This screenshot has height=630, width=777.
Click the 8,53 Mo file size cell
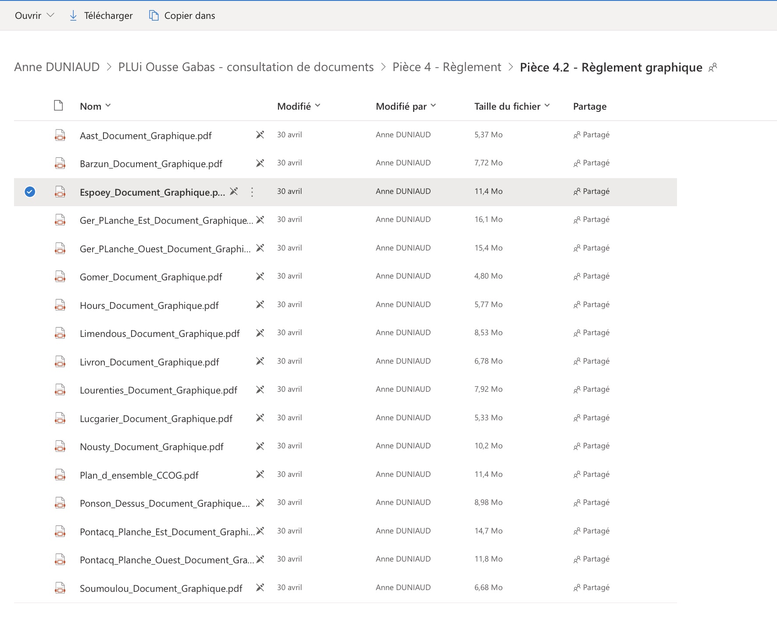[488, 333]
